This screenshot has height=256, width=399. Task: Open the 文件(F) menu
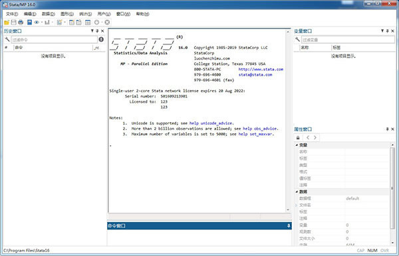(12, 14)
